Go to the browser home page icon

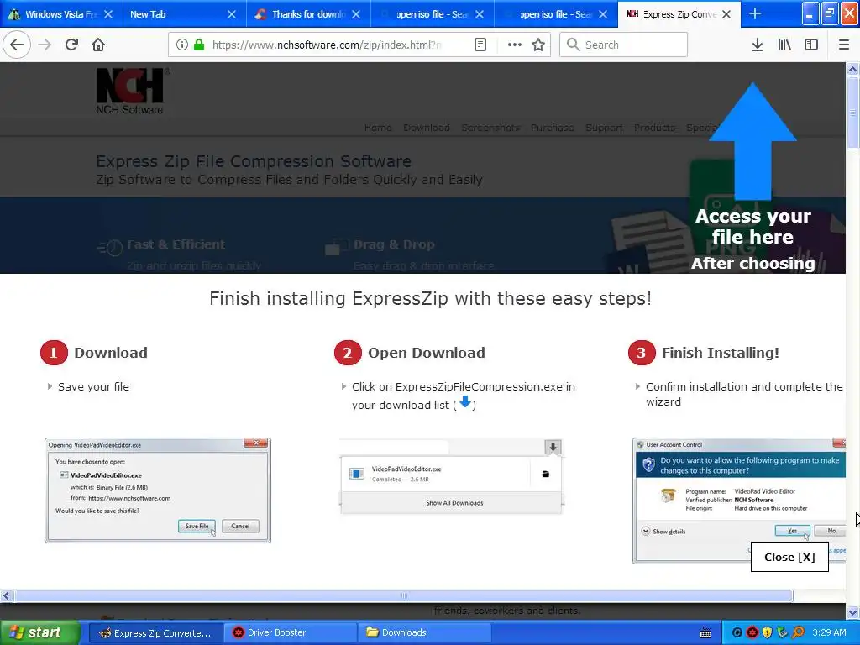pos(98,45)
